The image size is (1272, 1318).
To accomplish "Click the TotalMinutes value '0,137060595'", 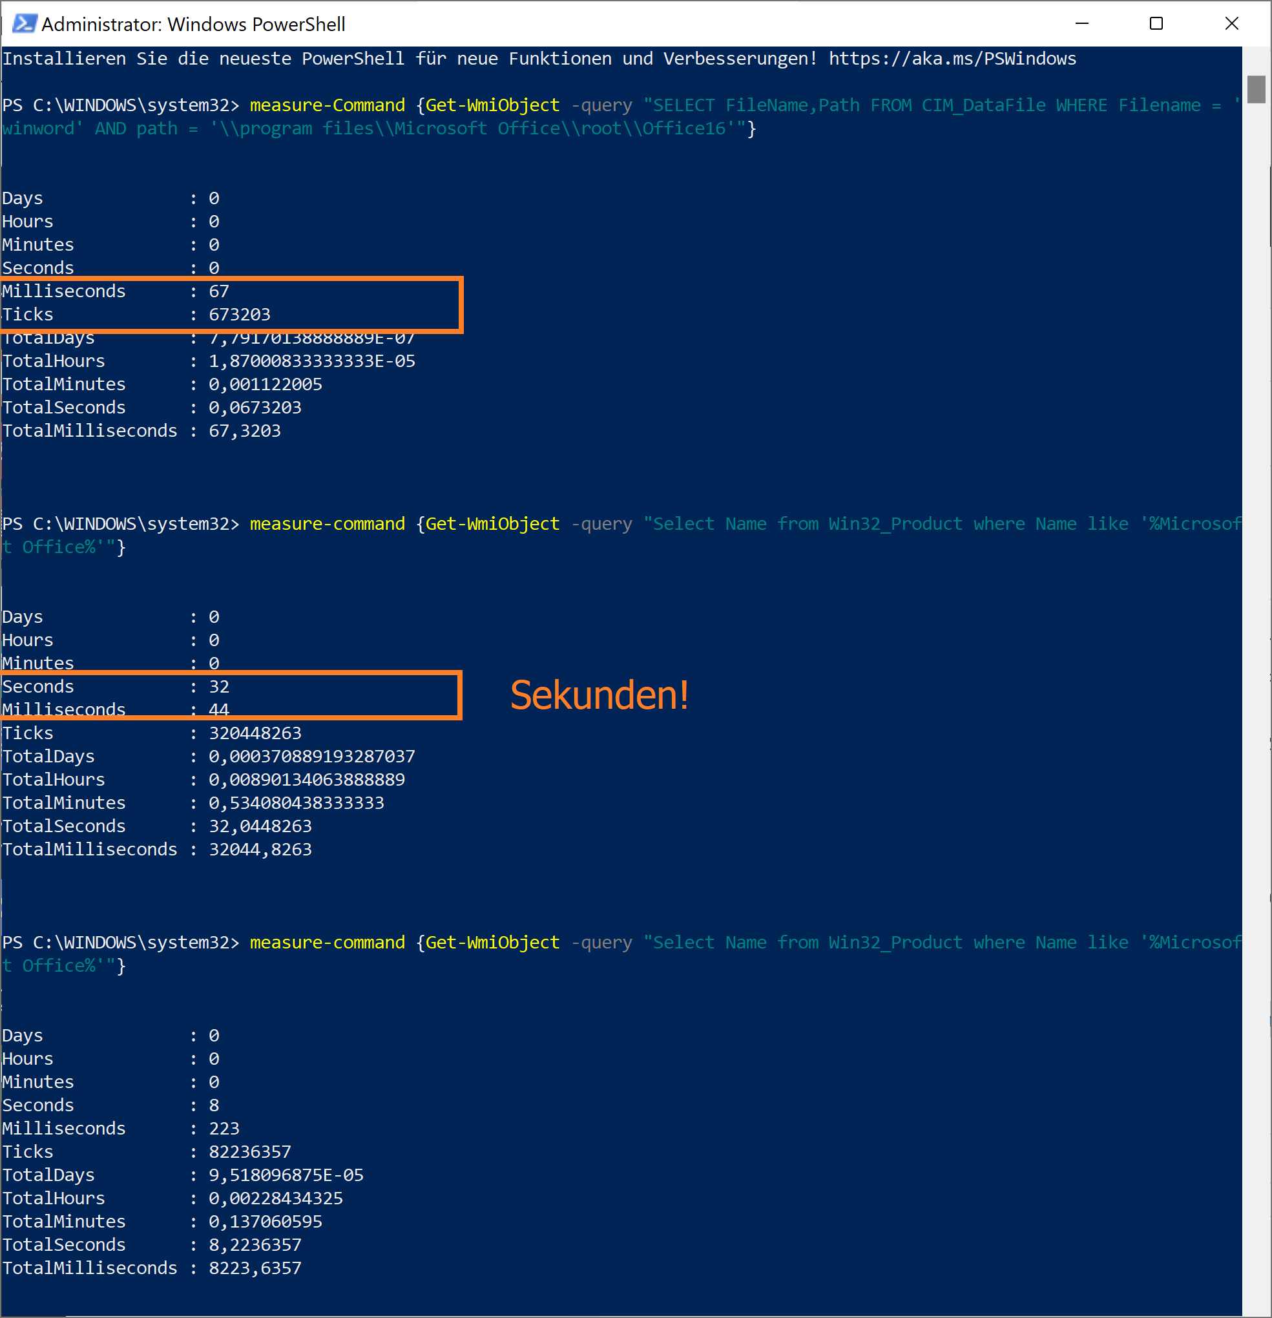I will [266, 1222].
